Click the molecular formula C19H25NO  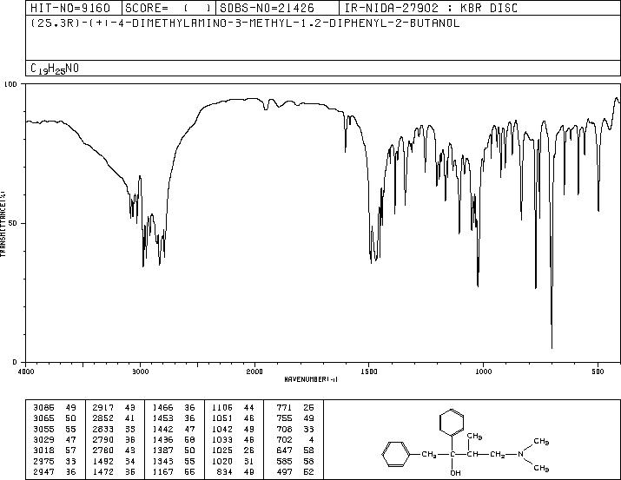(55, 69)
